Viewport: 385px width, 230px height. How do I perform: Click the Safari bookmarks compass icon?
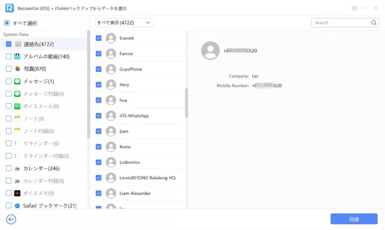point(17,206)
